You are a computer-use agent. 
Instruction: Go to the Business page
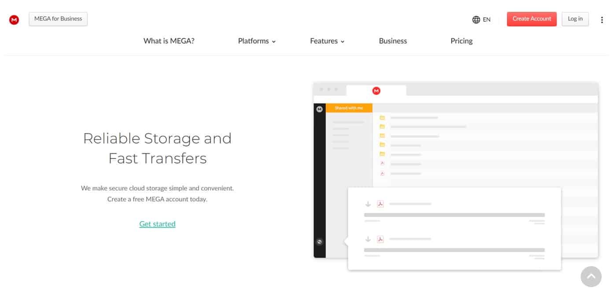click(393, 41)
